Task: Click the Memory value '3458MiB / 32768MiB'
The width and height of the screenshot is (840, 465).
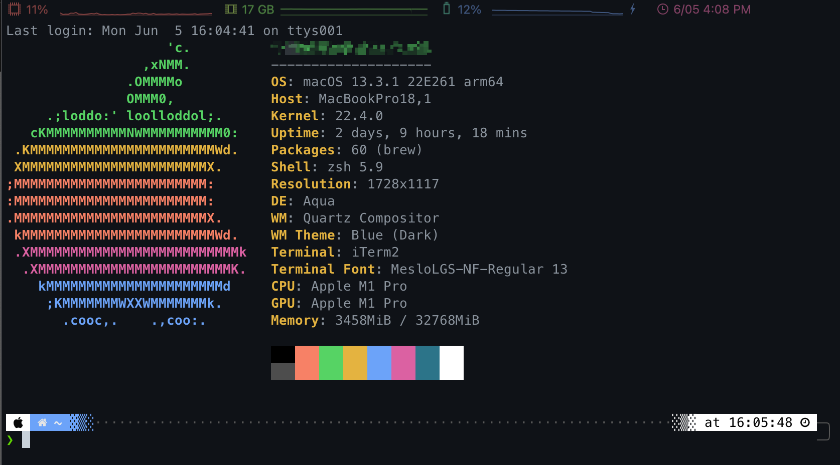Action: 407,320
